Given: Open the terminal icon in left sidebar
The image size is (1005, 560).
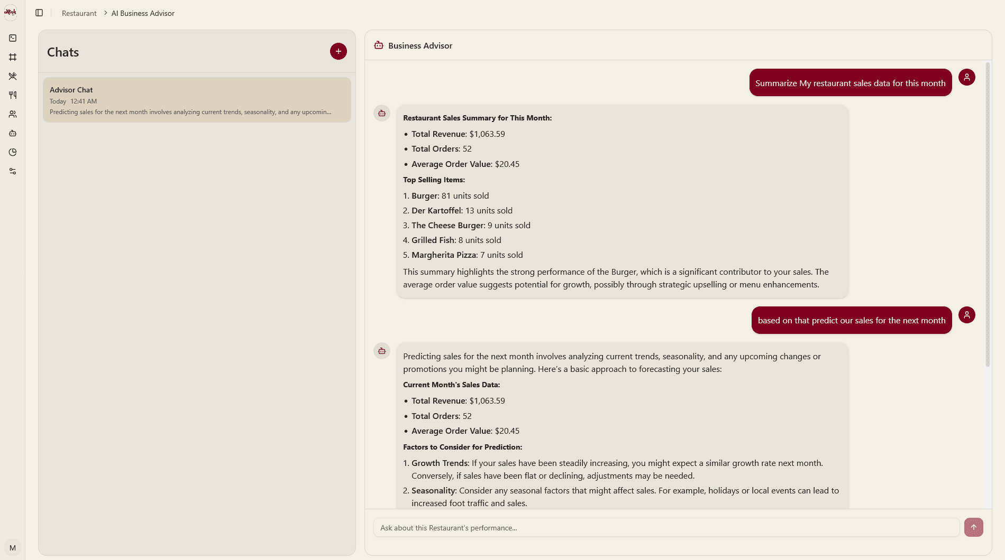Looking at the screenshot, I should click(x=13, y=38).
